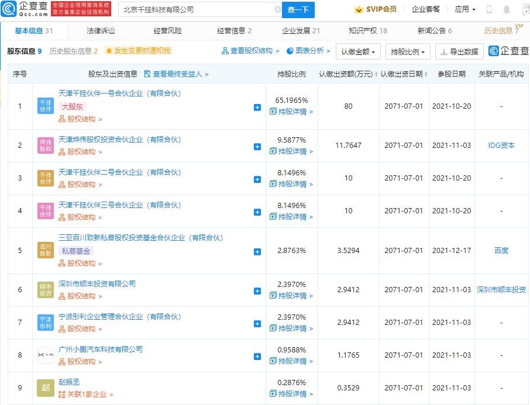The width and height of the screenshot is (530, 405).
Task: Switch to the 法律诉讼 tab
Action: pos(101,31)
